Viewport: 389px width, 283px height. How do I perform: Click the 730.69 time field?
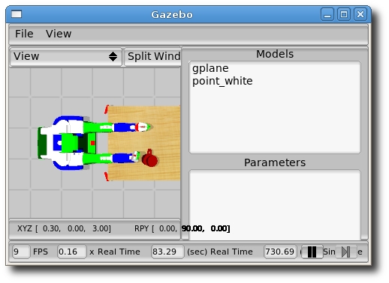pos(280,252)
